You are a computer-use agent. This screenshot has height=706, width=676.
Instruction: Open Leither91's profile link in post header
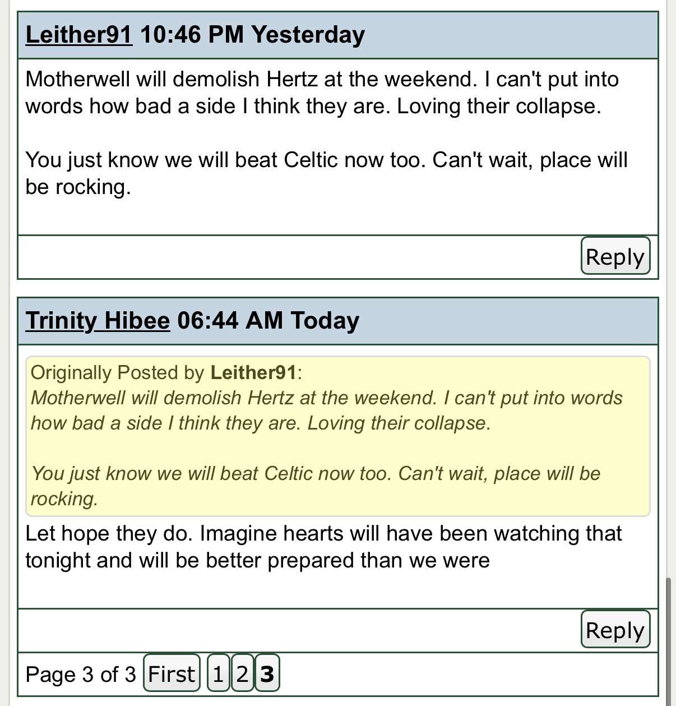[79, 35]
